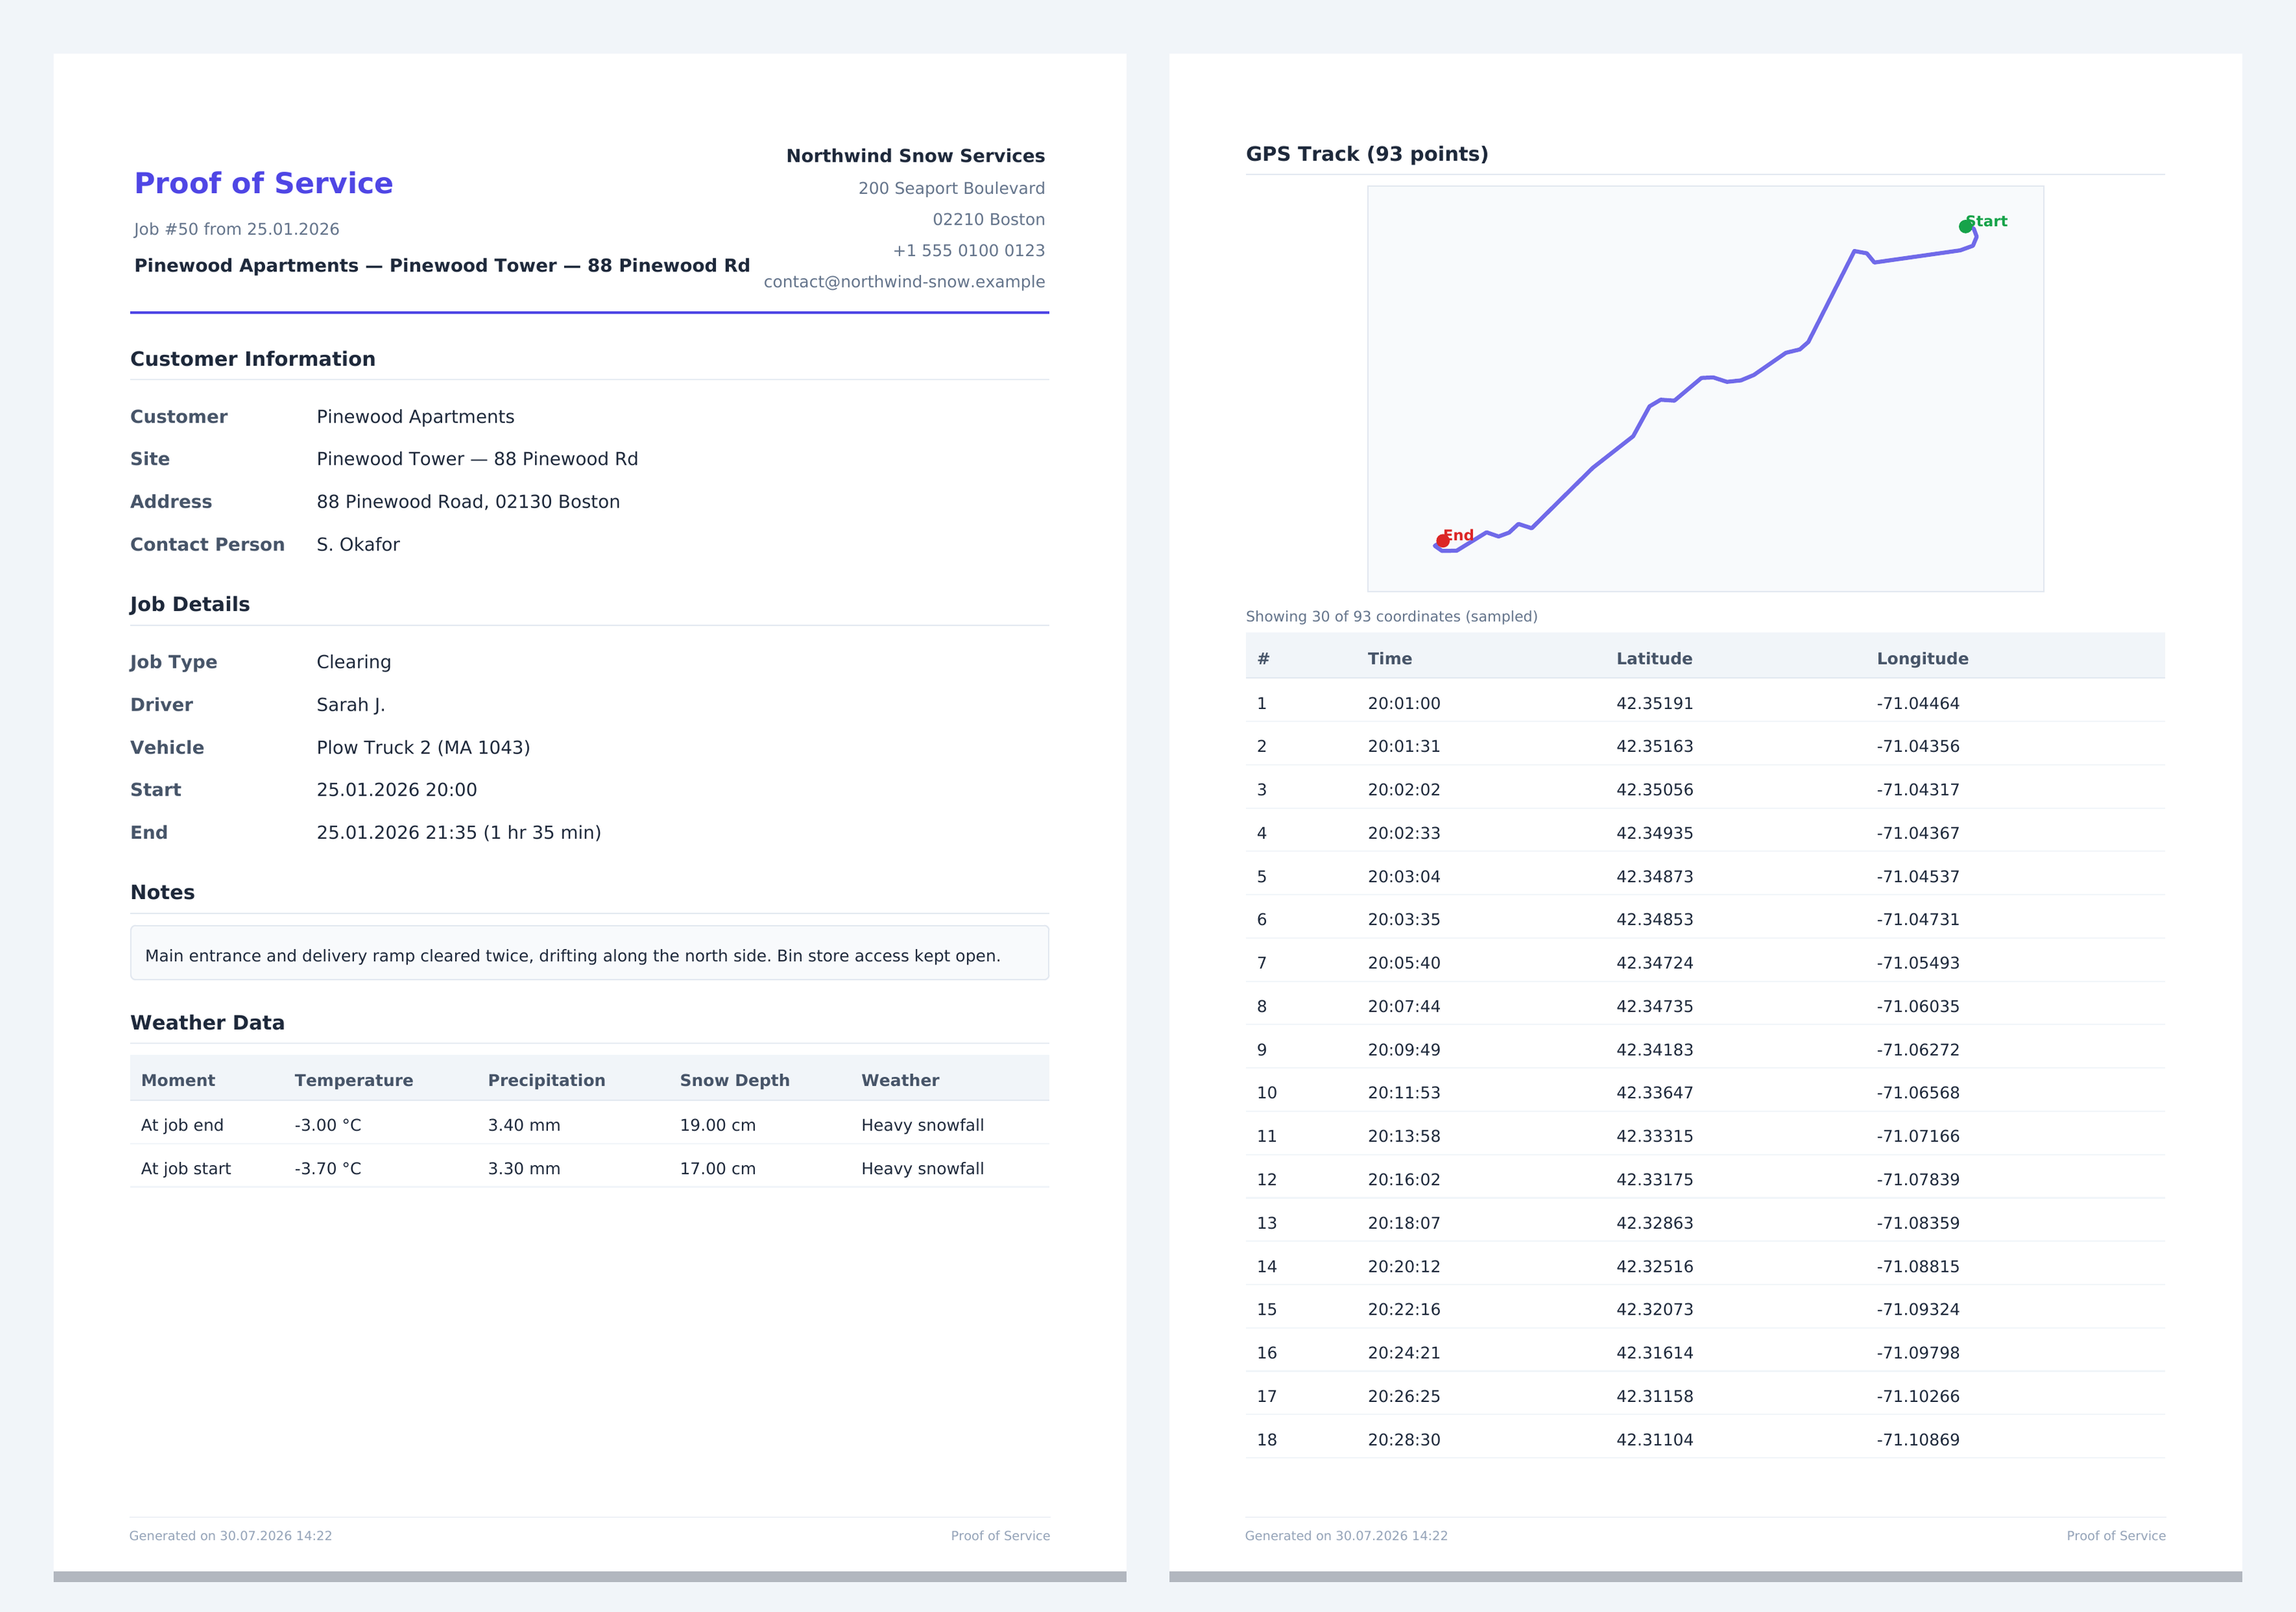Click the snow depth value '19.00 cm'
Screen dimensions: 2296x1612
(x=718, y=1125)
